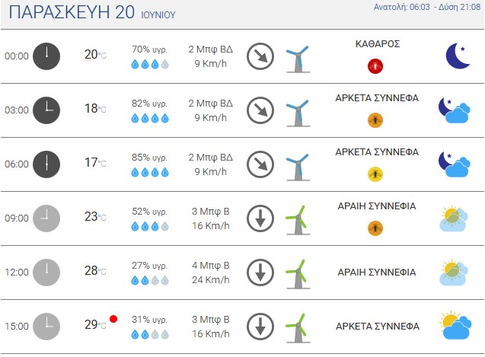
Task: Click the crescent moon weather icon at 00:00
Action: click(458, 56)
